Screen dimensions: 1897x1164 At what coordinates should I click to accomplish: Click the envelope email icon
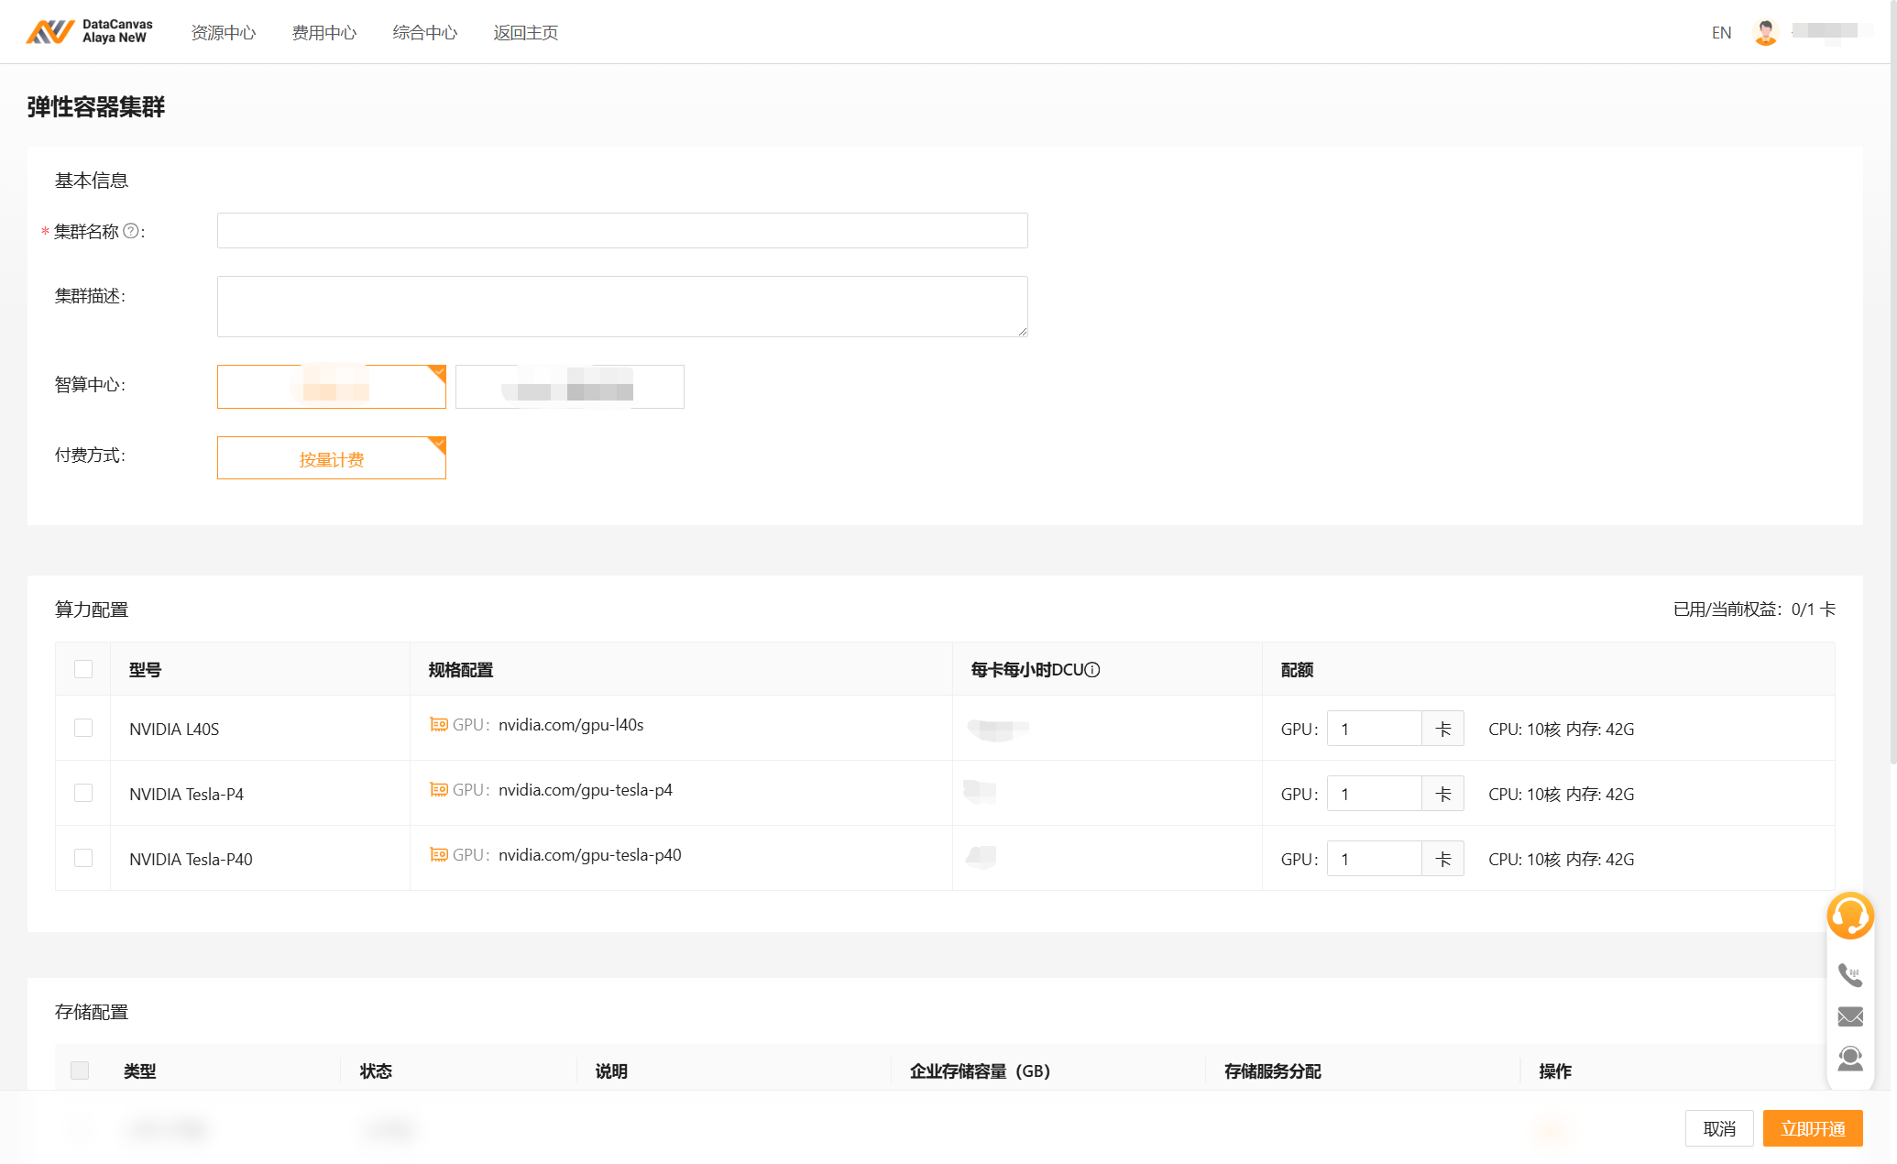coord(1849,1016)
